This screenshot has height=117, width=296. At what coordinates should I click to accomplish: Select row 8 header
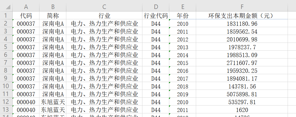tap(6, 70)
